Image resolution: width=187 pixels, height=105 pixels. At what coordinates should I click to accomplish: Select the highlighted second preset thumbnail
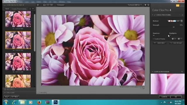pos(18,40)
